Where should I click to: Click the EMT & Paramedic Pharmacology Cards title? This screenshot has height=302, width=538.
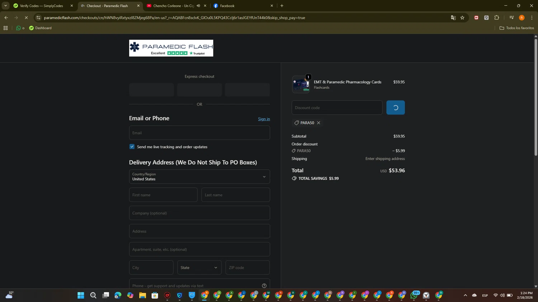coord(348,82)
